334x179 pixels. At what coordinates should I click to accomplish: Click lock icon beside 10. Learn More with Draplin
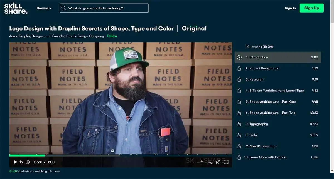pos(239,157)
